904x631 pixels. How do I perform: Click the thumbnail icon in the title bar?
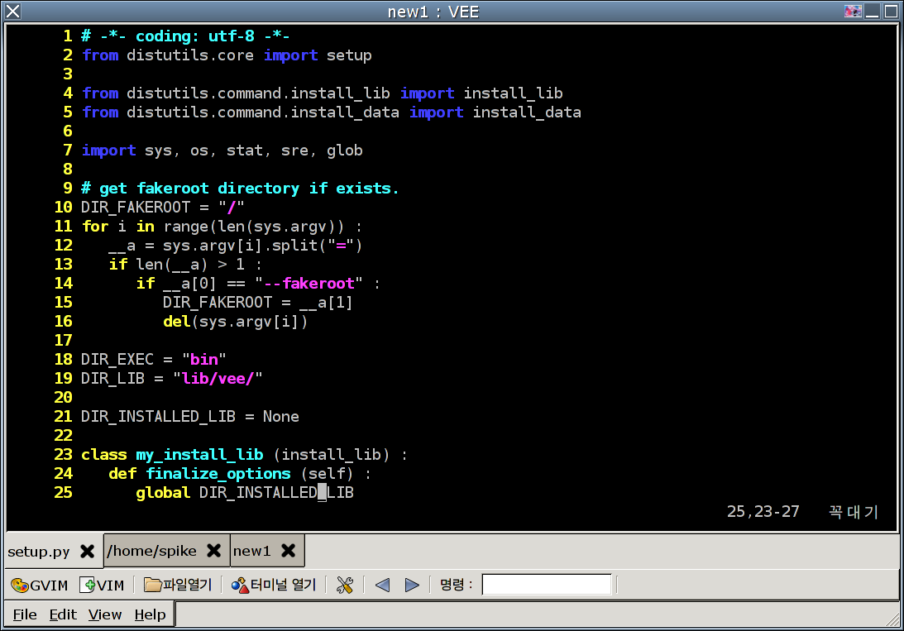tap(853, 12)
